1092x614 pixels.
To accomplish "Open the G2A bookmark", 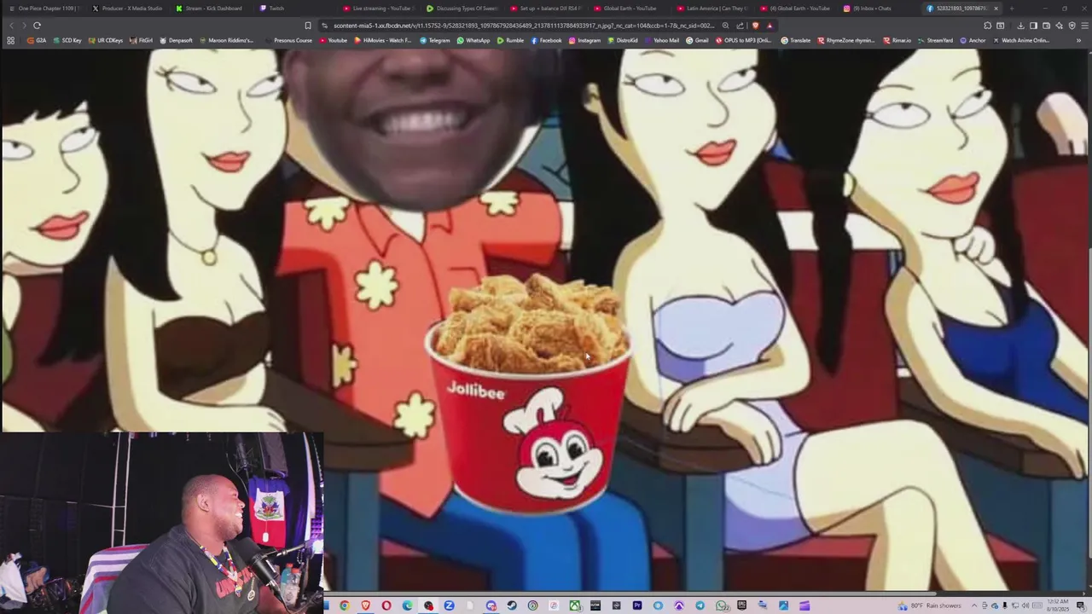I will 36,40.
